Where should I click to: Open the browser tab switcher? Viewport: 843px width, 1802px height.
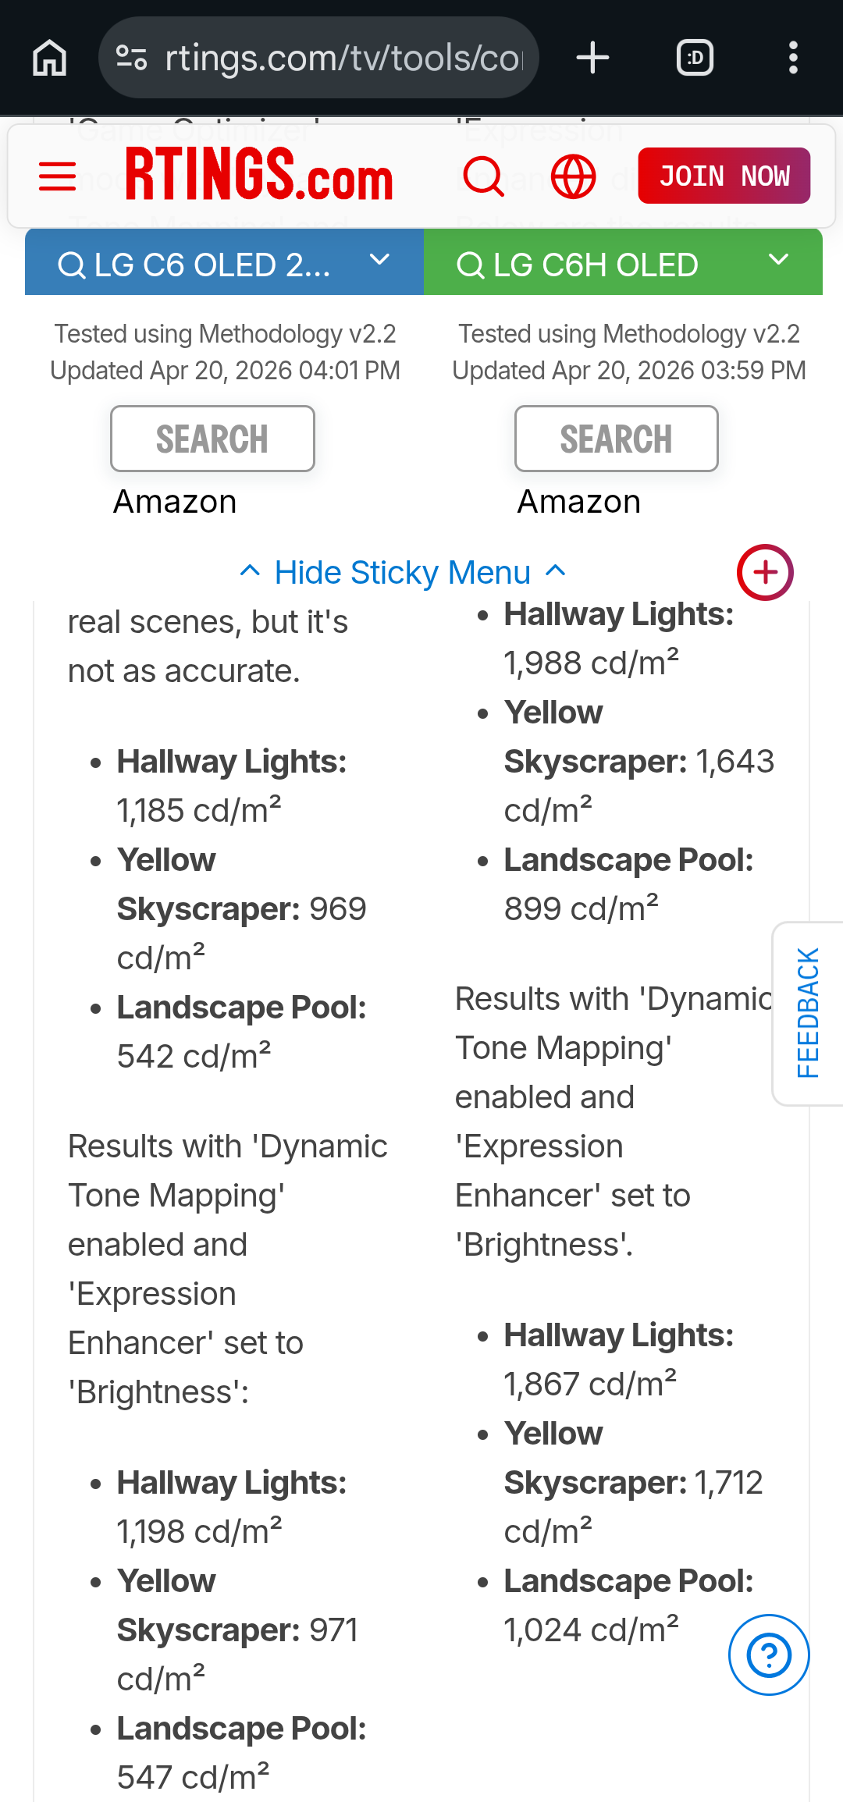pos(695,58)
